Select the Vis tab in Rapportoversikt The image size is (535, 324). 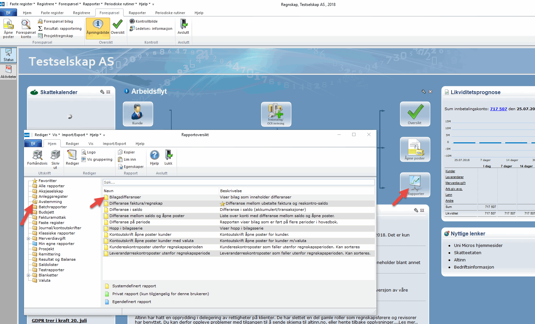(x=91, y=144)
